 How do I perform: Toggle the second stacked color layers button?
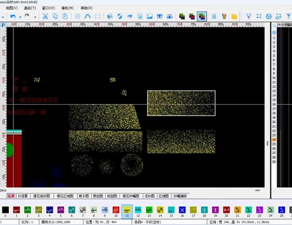pyautogui.click(x=192, y=16)
